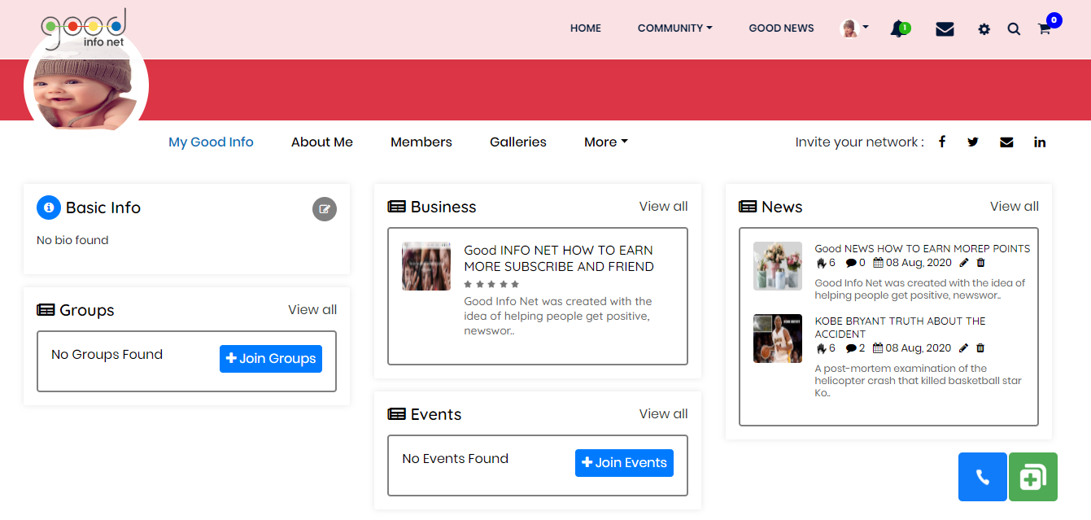Open the notifications bell icon
The height and width of the screenshot is (520, 1091).
(898, 29)
